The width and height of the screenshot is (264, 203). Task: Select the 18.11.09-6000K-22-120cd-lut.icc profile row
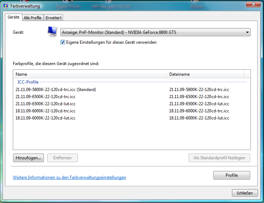point(45,118)
